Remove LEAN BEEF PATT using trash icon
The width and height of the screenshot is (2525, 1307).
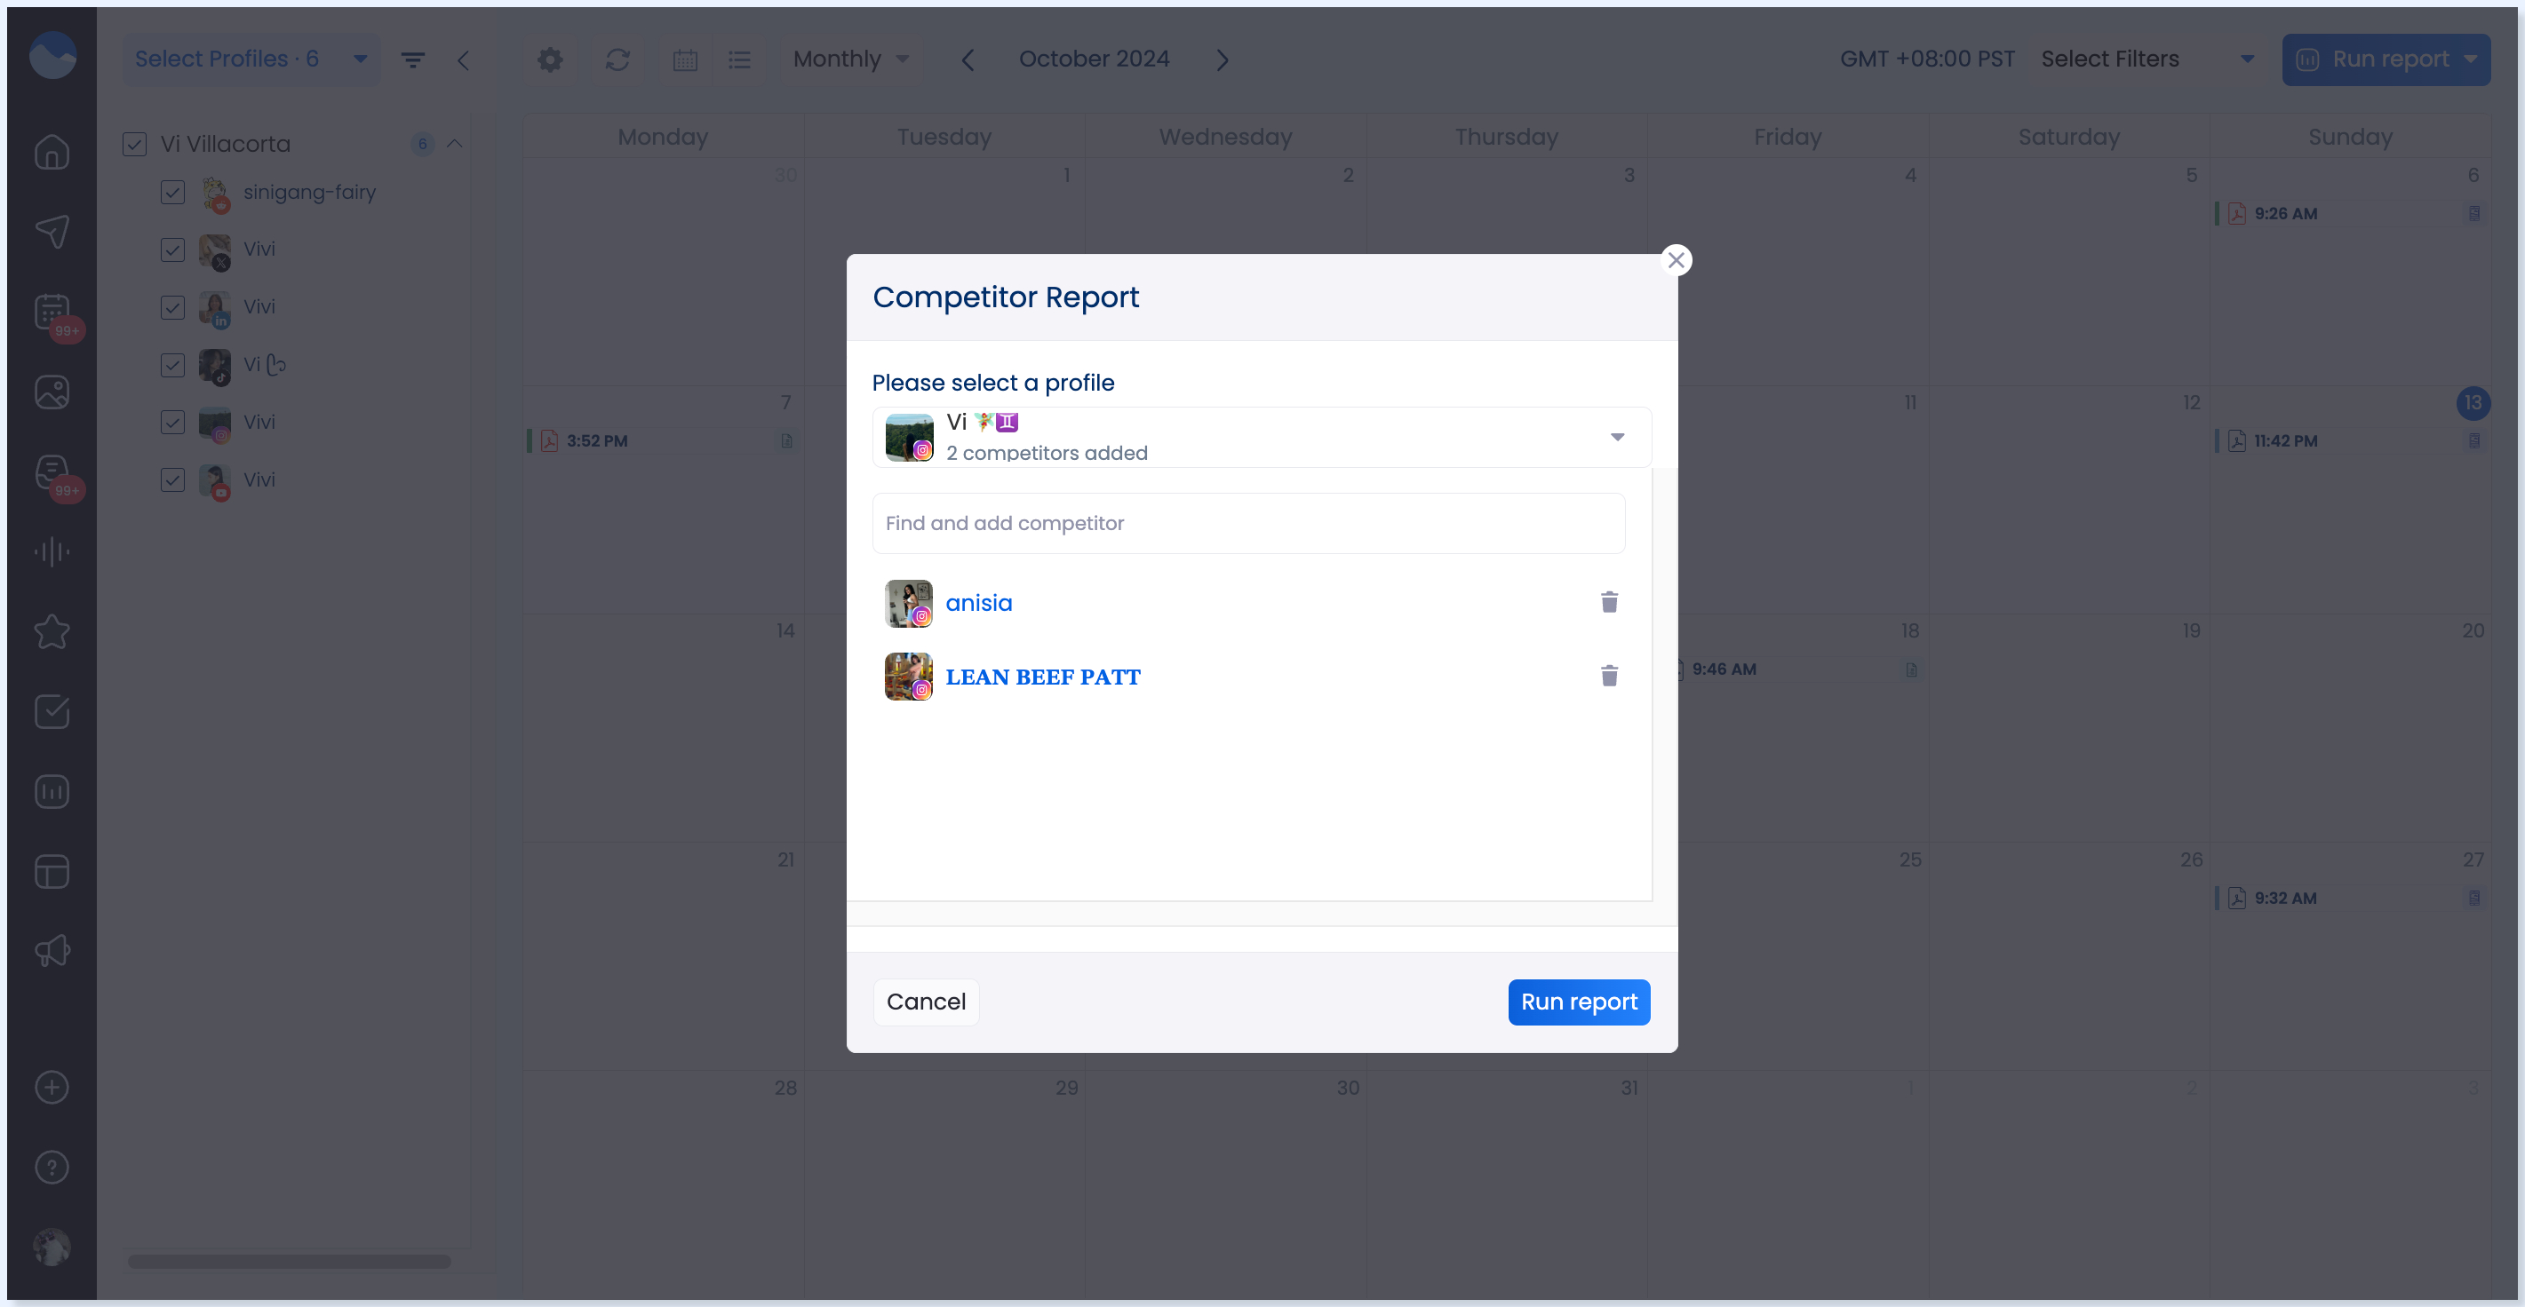tap(1608, 675)
